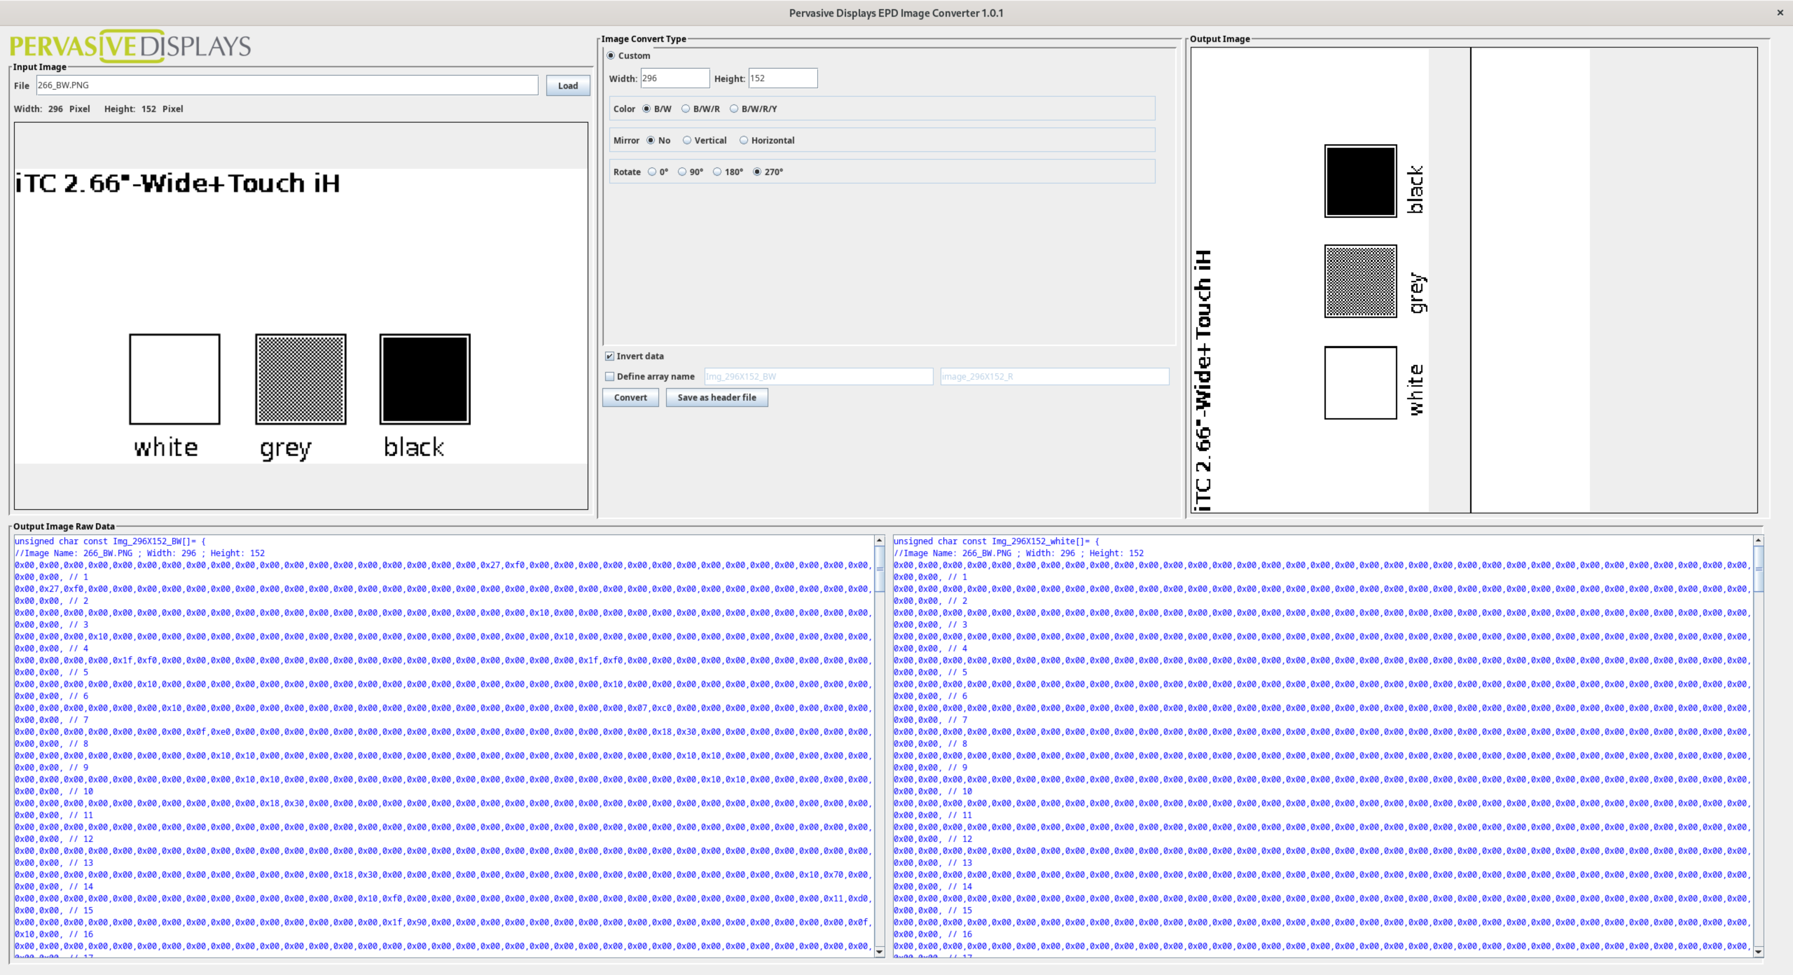Set rotation to 270°

coord(757,171)
